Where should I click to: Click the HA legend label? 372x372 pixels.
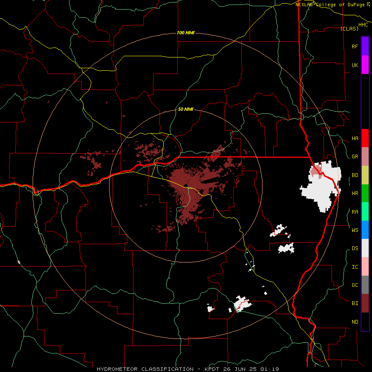tap(355, 138)
